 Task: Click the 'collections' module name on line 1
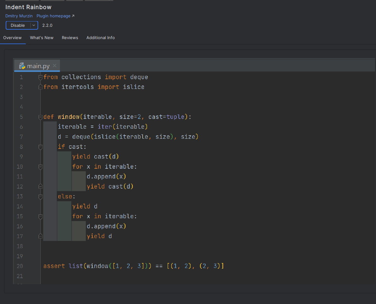(81, 77)
